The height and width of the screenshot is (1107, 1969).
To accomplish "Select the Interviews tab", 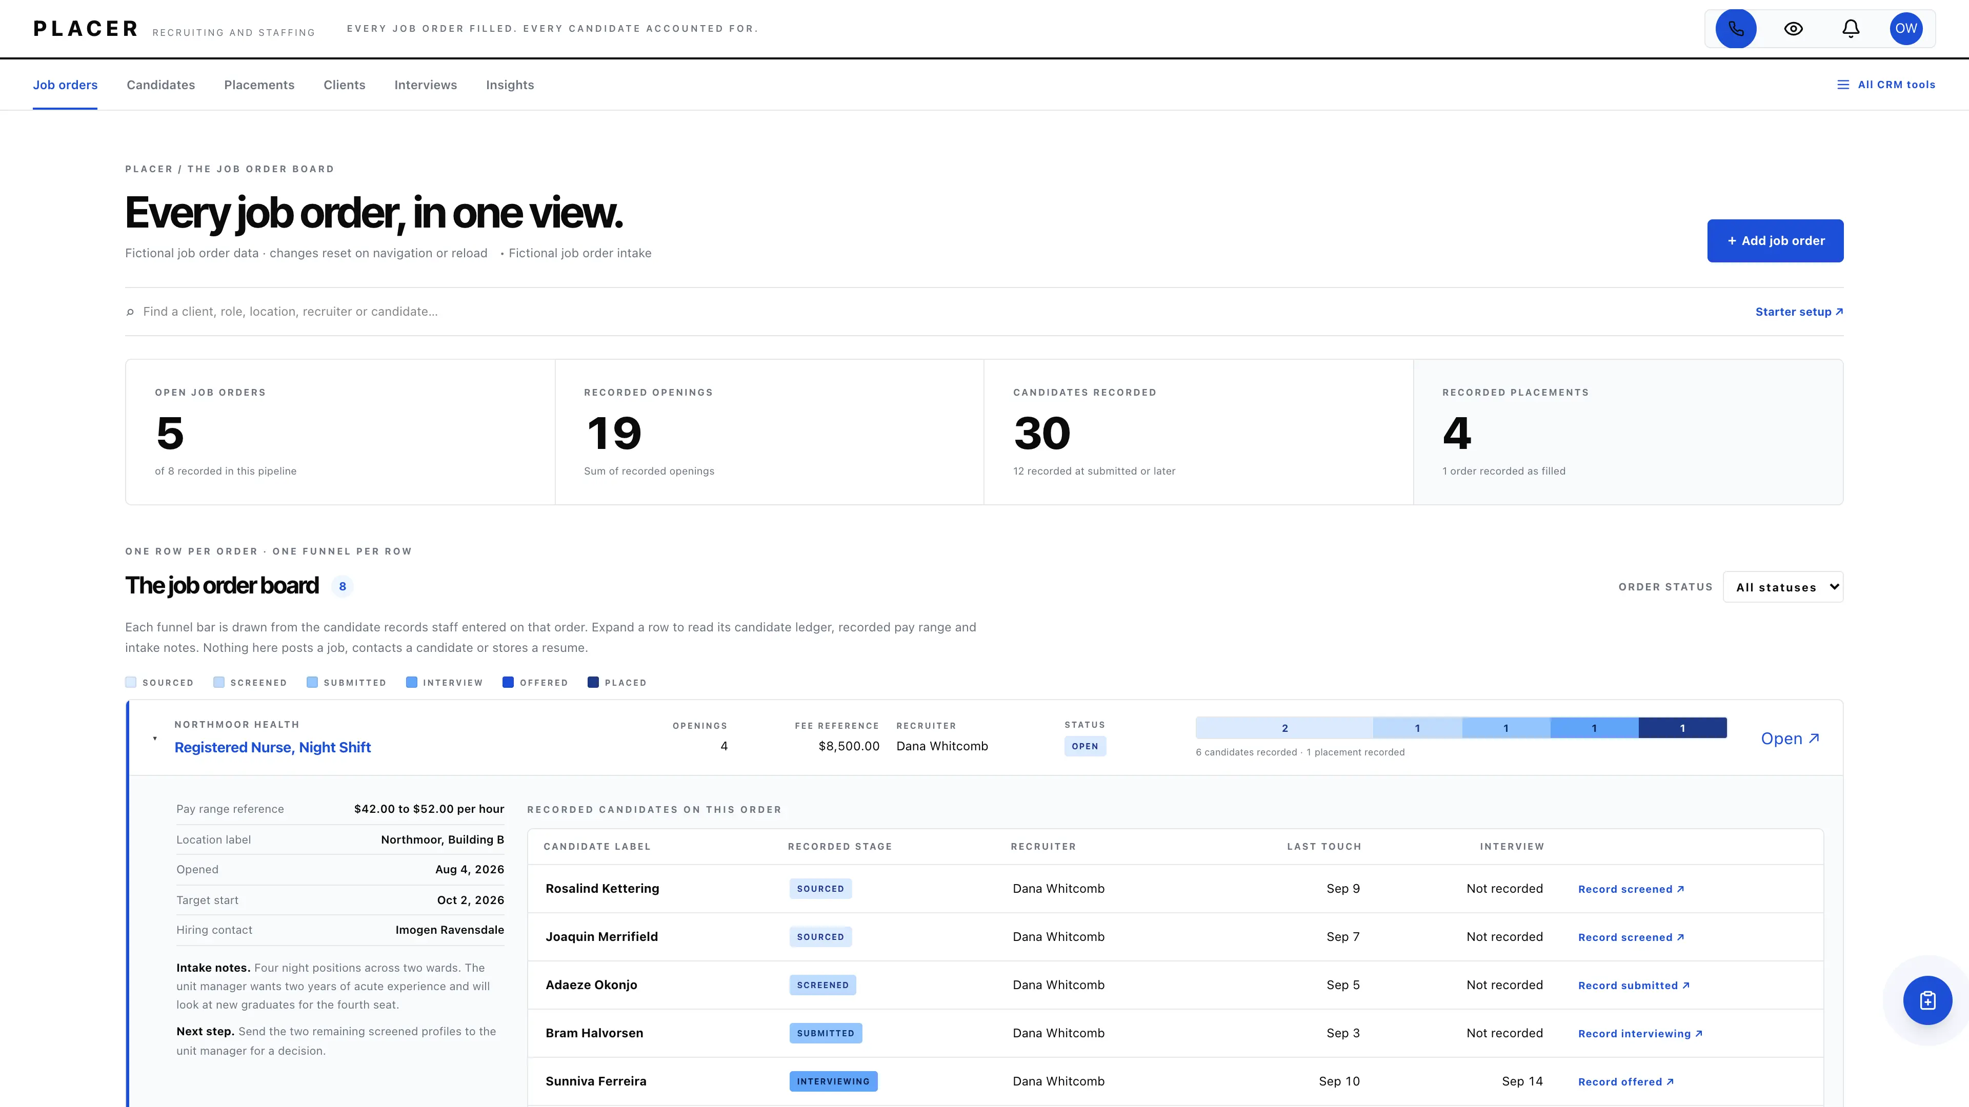I will [x=426, y=85].
